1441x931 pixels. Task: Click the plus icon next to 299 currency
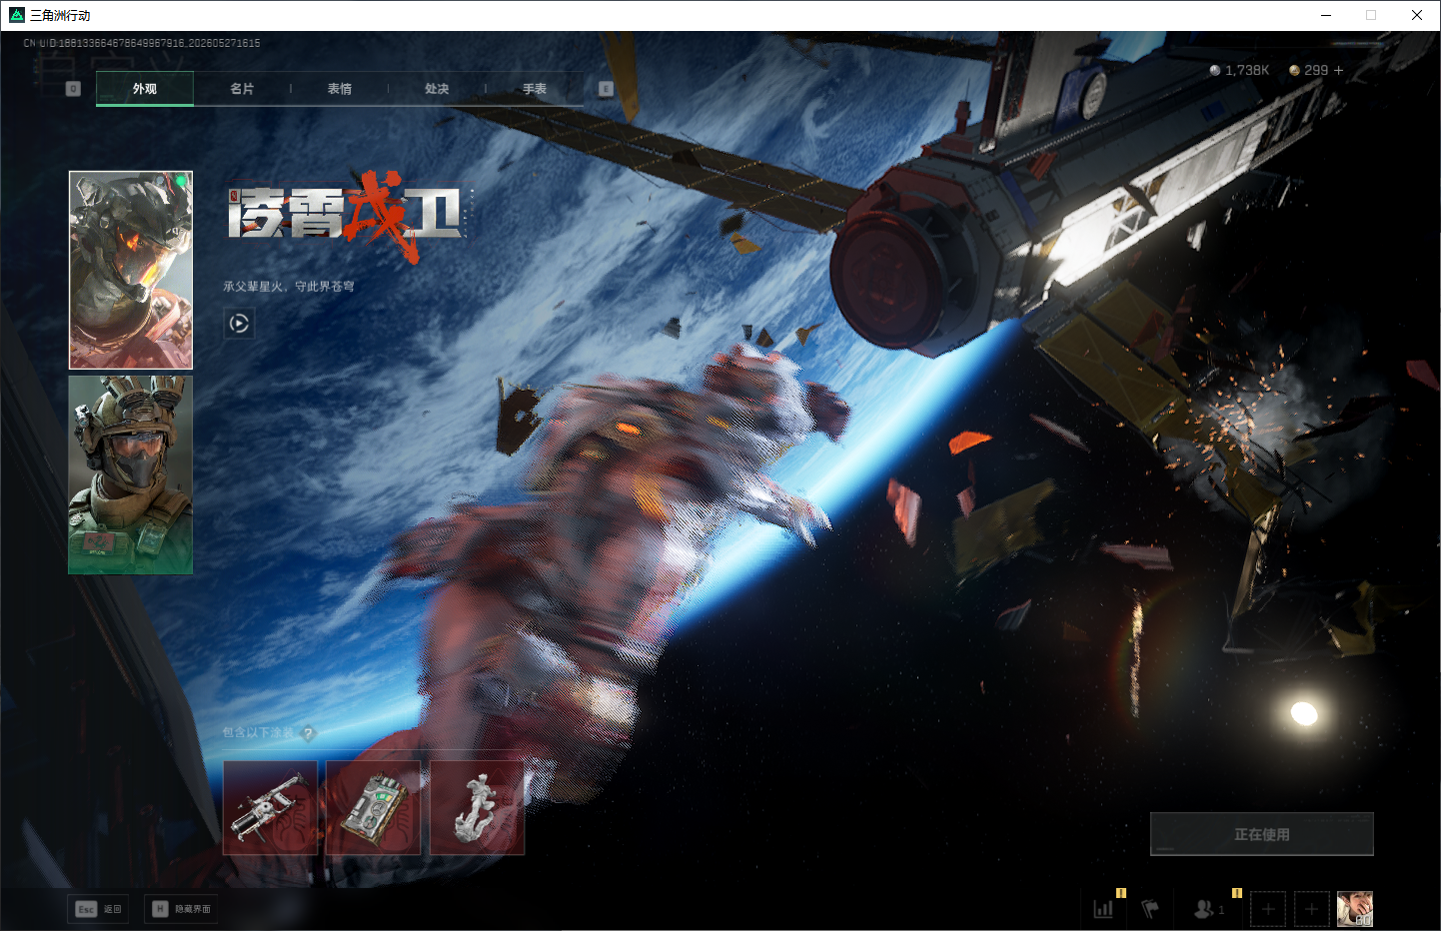pos(1339,70)
